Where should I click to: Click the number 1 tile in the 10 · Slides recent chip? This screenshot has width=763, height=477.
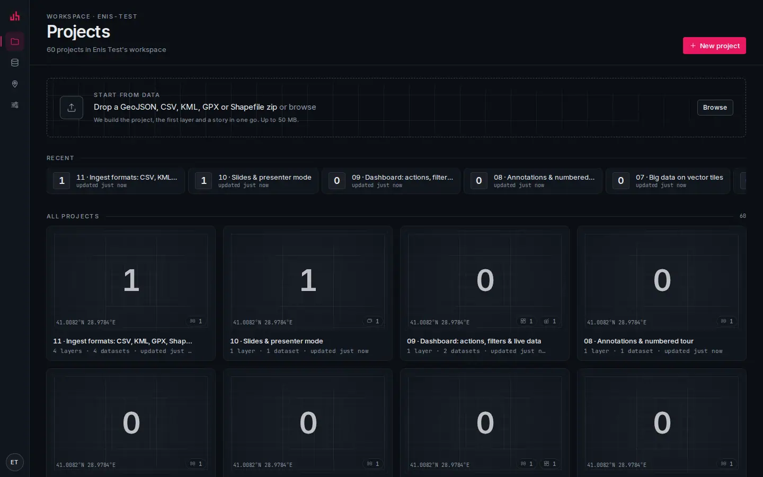pos(203,181)
